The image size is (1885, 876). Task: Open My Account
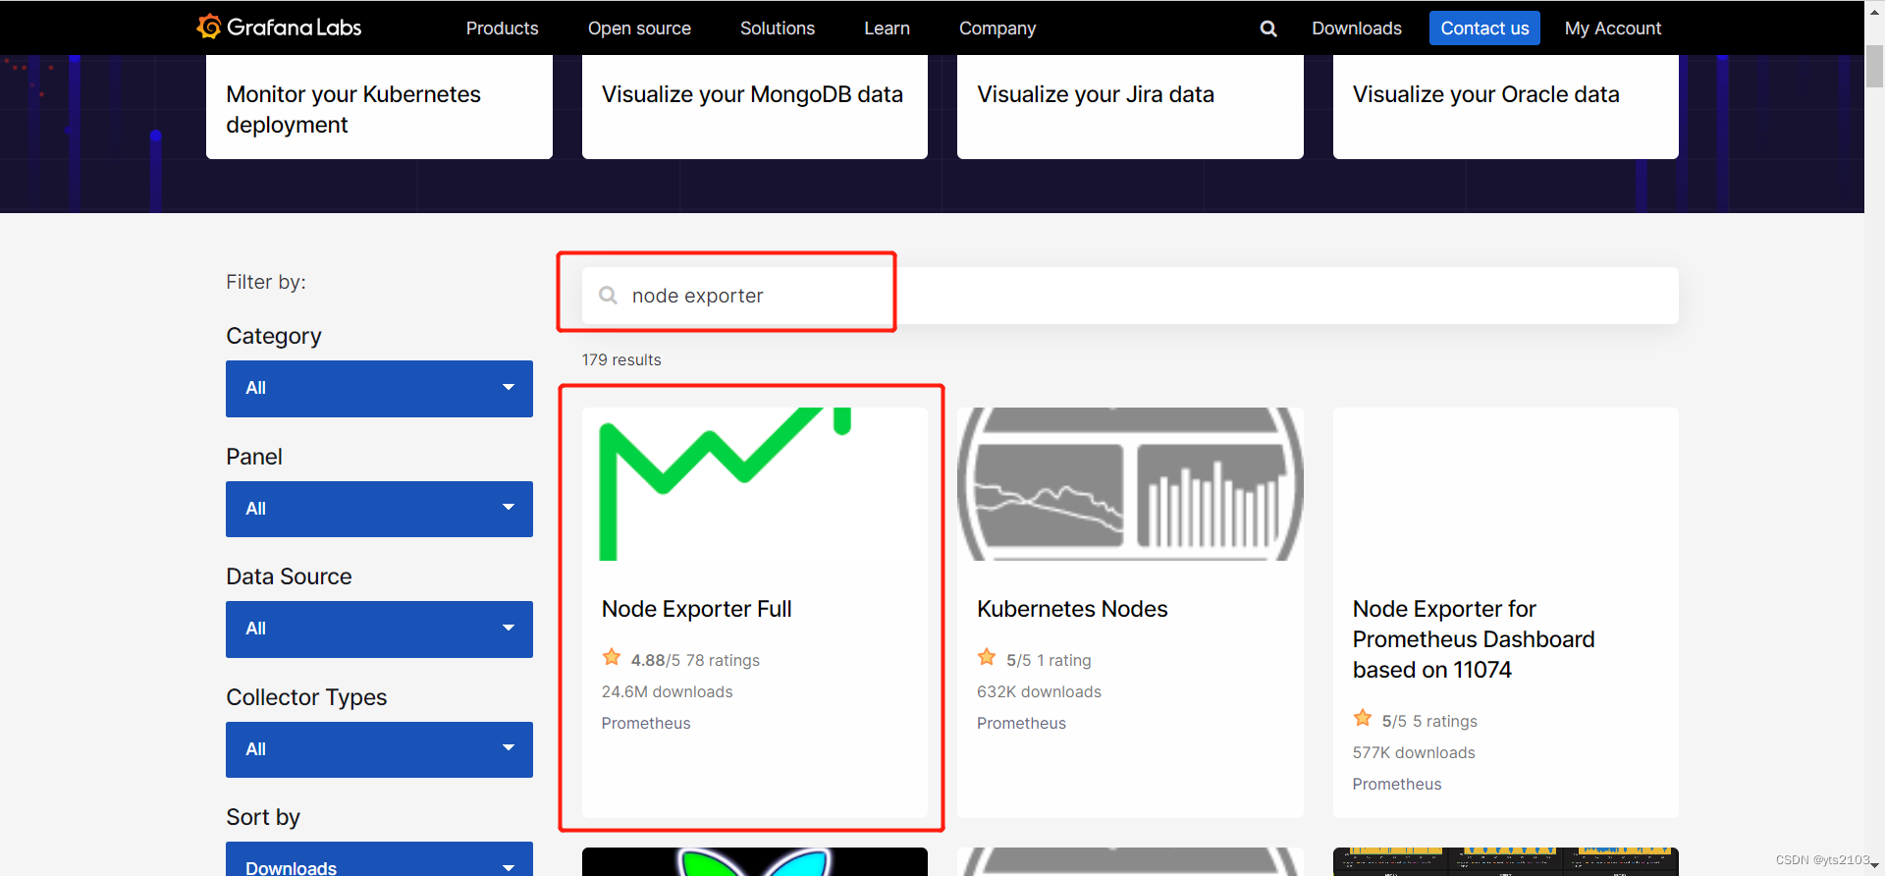pyautogui.click(x=1613, y=28)
